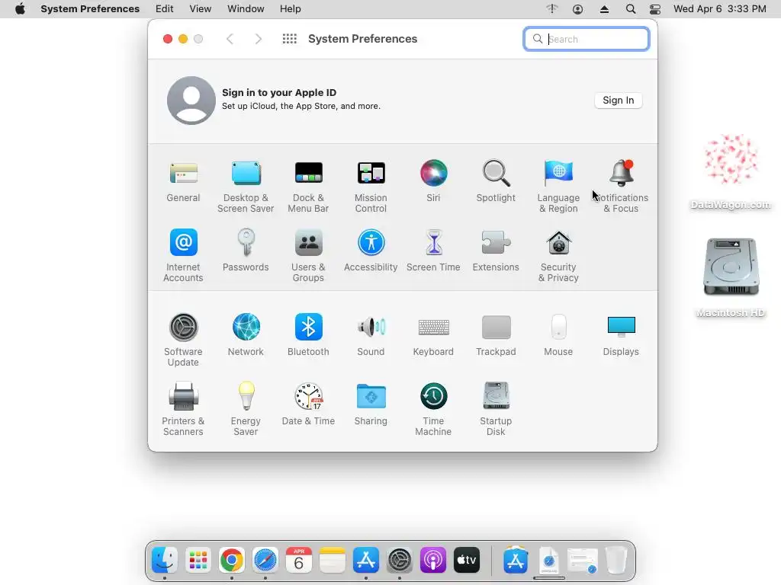Open Sharing preferences

[371, 404]
